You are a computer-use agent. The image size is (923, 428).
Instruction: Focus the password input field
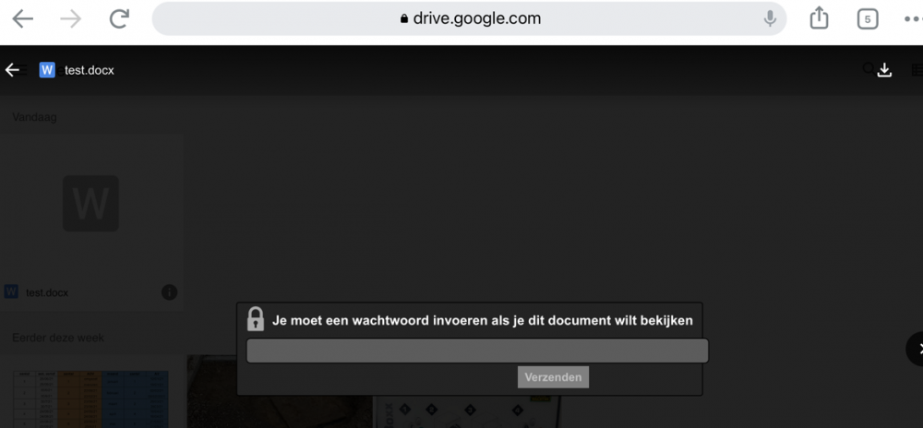pos(477,351)
